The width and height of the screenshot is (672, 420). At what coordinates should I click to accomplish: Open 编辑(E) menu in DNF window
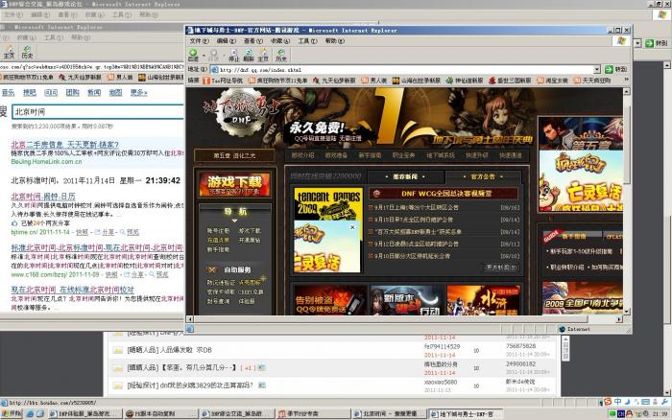(x=226, y=41)
